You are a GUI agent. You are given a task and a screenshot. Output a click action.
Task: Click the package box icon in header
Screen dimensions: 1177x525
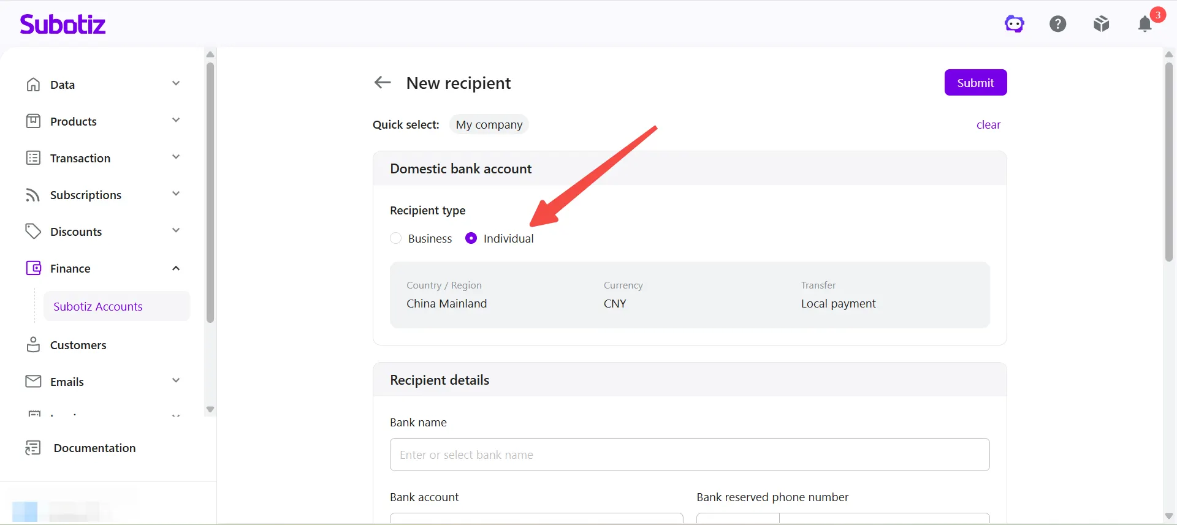(x=1101, y=24)
